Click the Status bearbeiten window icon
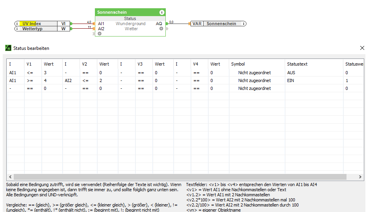This screenshot has height=212, width=378. (x=8, y=48)
